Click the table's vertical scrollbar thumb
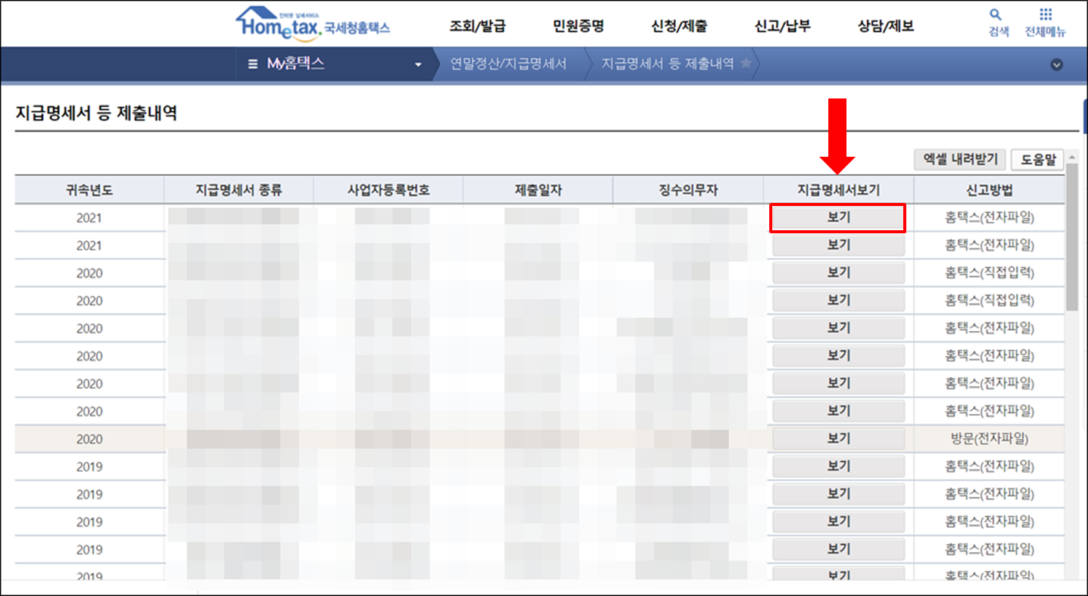The width and height of the screenshot is (1088, 596). [x=1071, y=236]
